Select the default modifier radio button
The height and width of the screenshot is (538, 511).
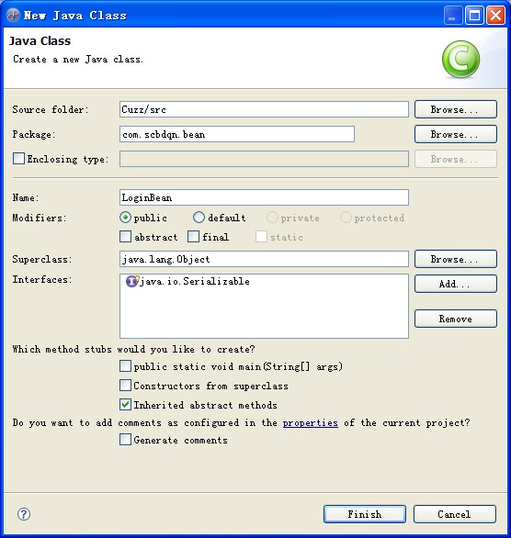[199, 218]
